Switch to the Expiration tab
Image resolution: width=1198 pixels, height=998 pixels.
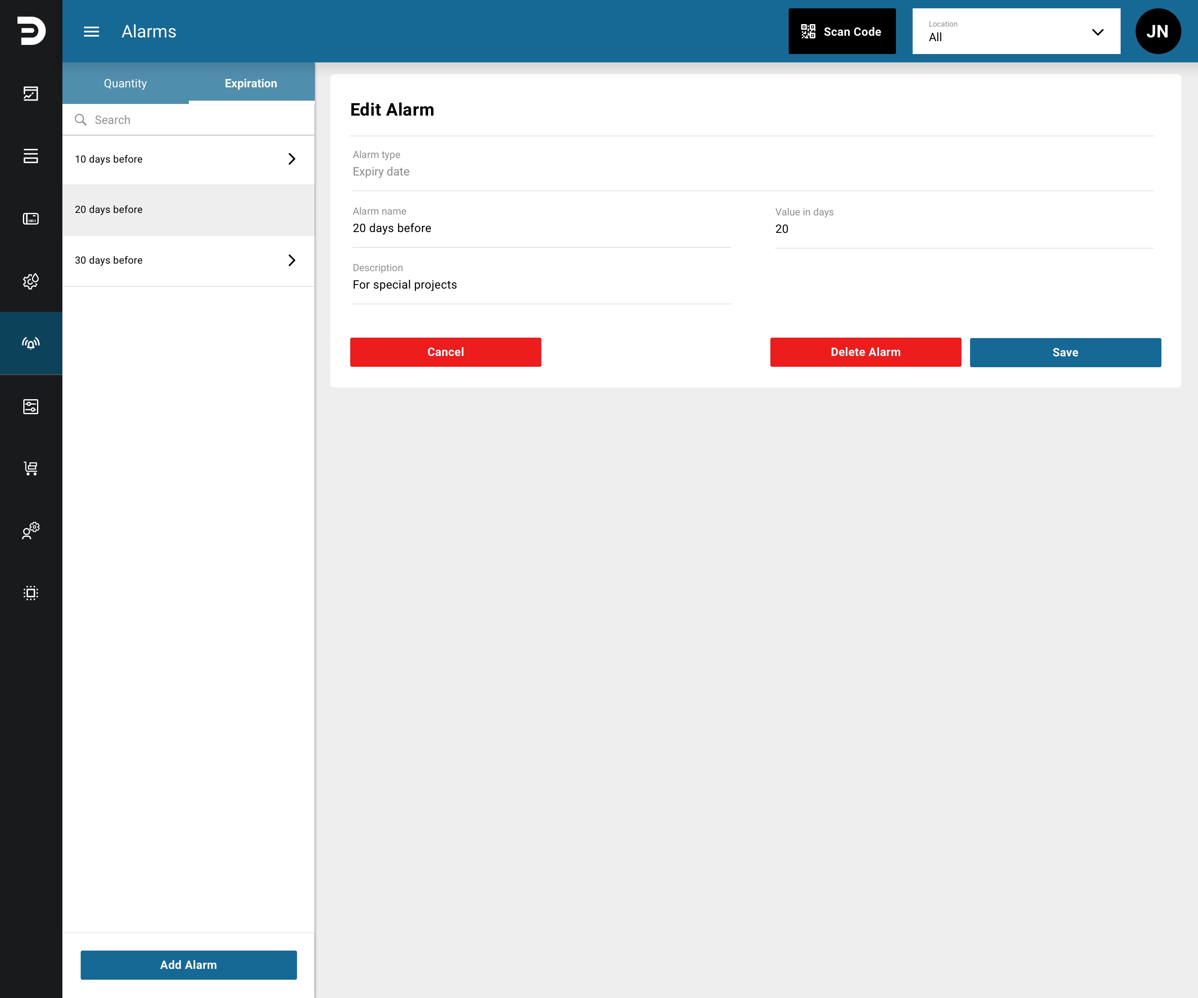(251, 83)
